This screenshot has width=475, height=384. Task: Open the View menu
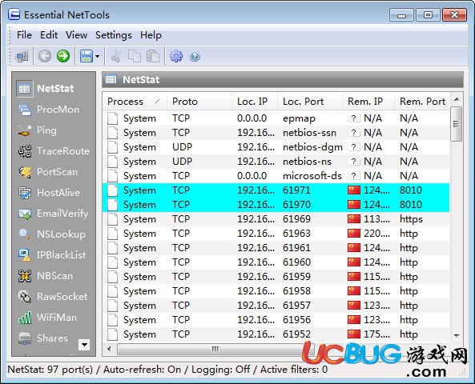pos(77,35)
